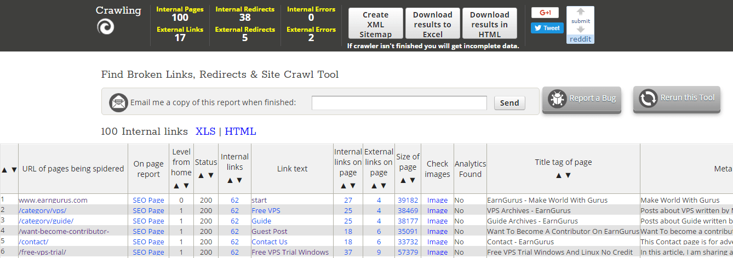Screen dimensions: 733x258
Task: Click the Send button
Action: 509,103
